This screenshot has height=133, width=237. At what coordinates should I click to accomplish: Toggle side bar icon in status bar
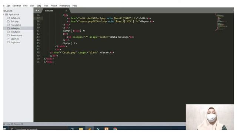pos(4,124)
